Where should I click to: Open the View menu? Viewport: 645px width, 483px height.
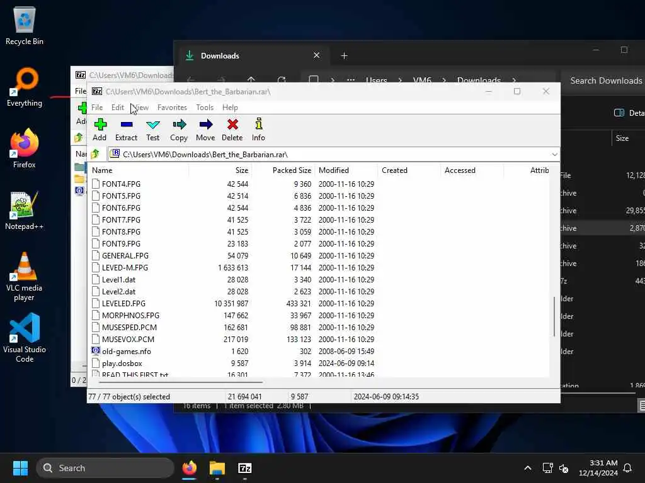[x=141, y=107]
